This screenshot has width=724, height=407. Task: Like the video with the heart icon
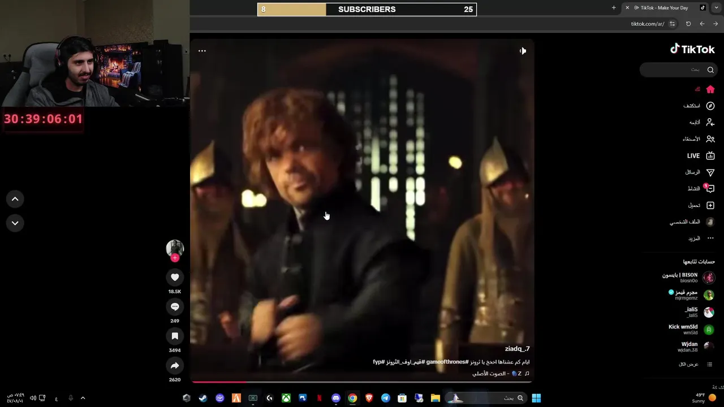[x=175, y=277]
